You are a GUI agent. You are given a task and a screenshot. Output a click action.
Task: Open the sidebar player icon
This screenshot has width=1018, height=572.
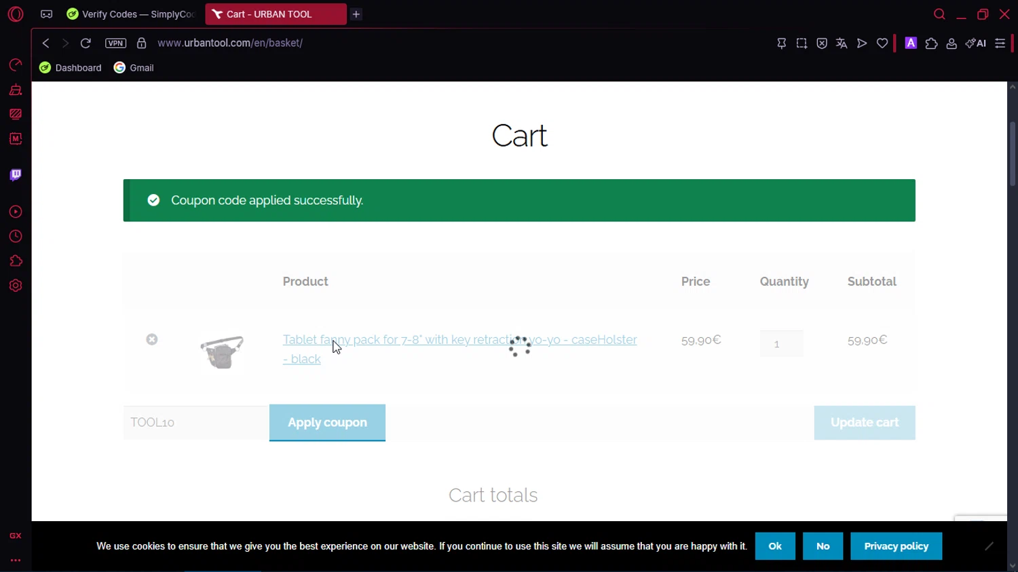pos(16,212)
